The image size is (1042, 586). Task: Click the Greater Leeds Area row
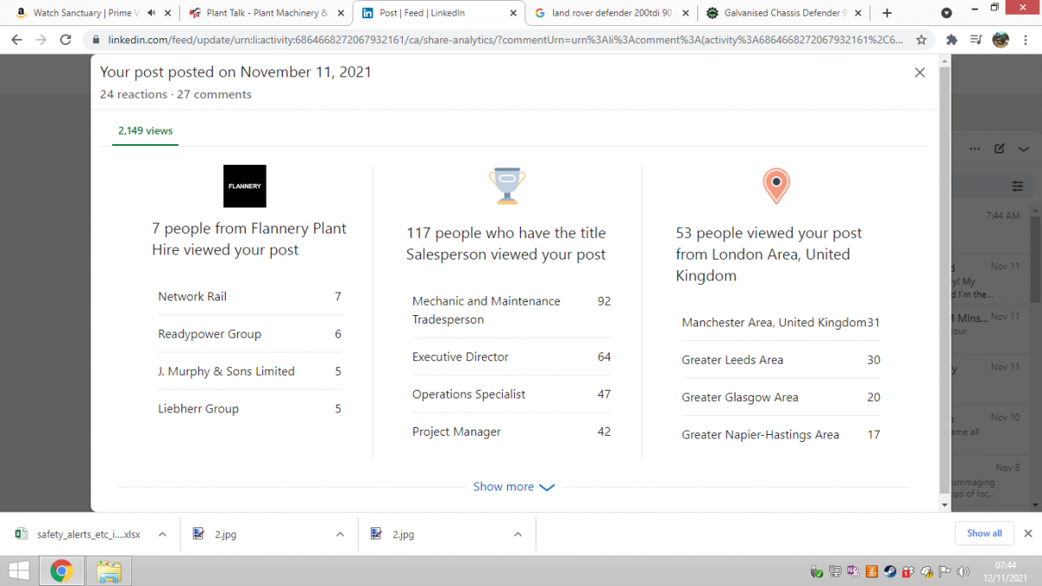pos(781,359)
